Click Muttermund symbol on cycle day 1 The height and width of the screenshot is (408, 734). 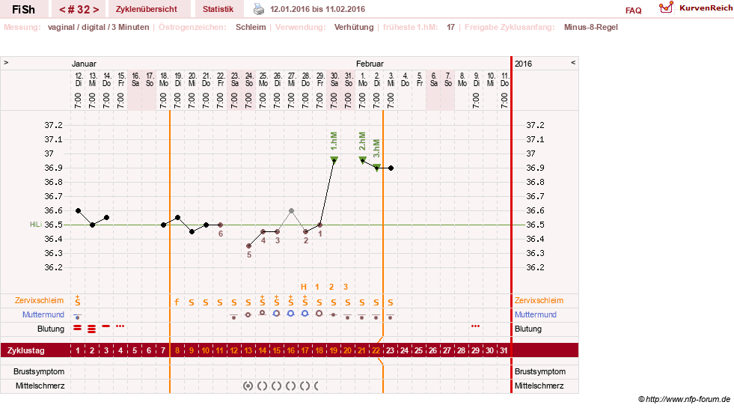[77, 316]
